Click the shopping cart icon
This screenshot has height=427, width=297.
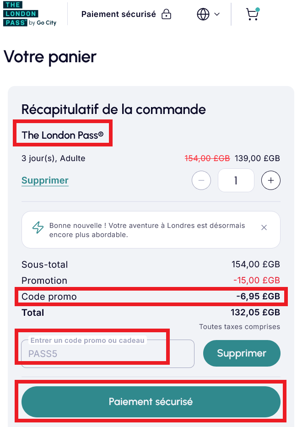point(252,14)
